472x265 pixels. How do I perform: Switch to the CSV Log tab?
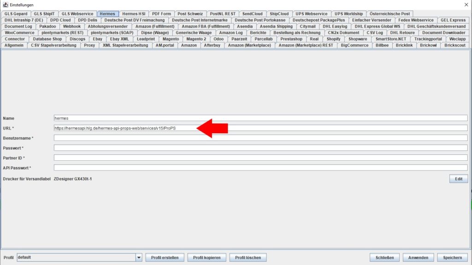point(375,33)
